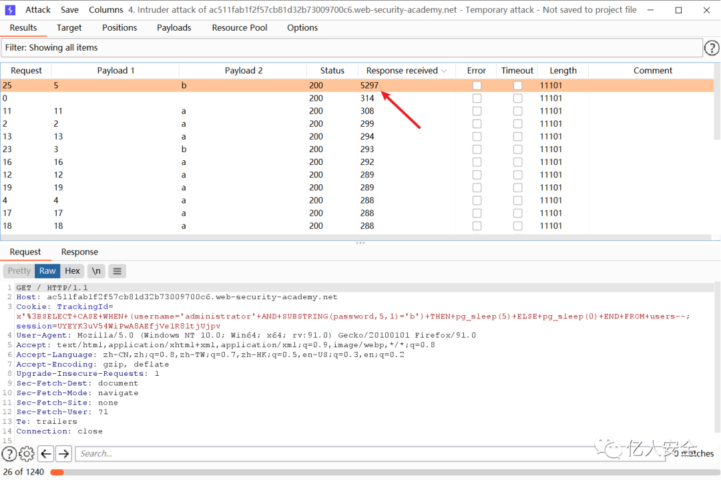Select the Raw view button

(x=47, y=271)
